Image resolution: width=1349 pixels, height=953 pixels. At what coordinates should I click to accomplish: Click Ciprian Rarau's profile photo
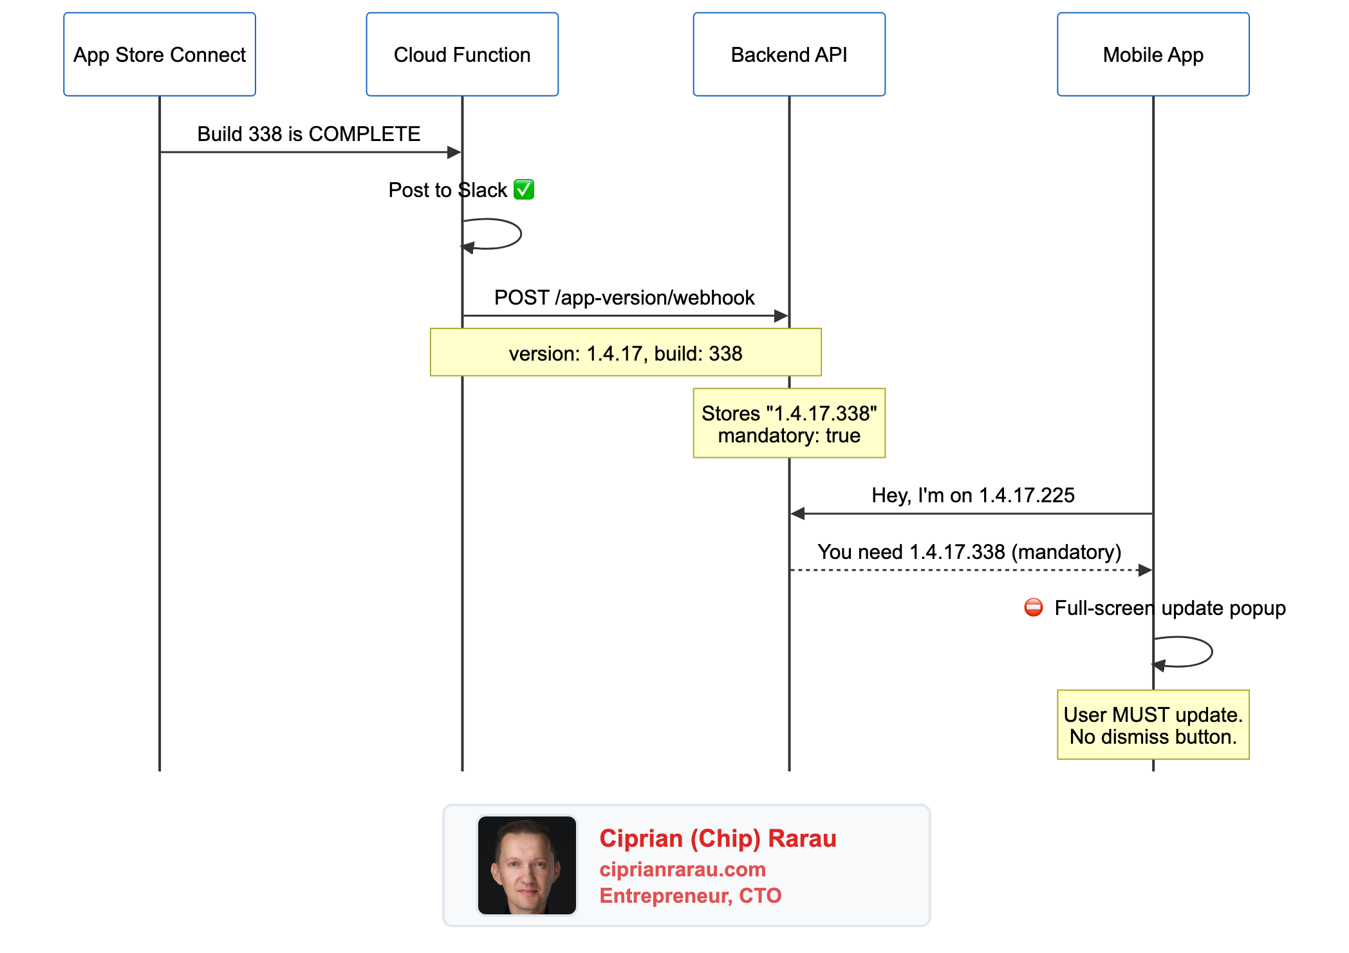[526, 865]
